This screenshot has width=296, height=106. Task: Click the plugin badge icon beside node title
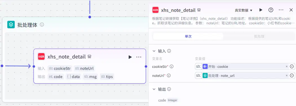(90, 57)
